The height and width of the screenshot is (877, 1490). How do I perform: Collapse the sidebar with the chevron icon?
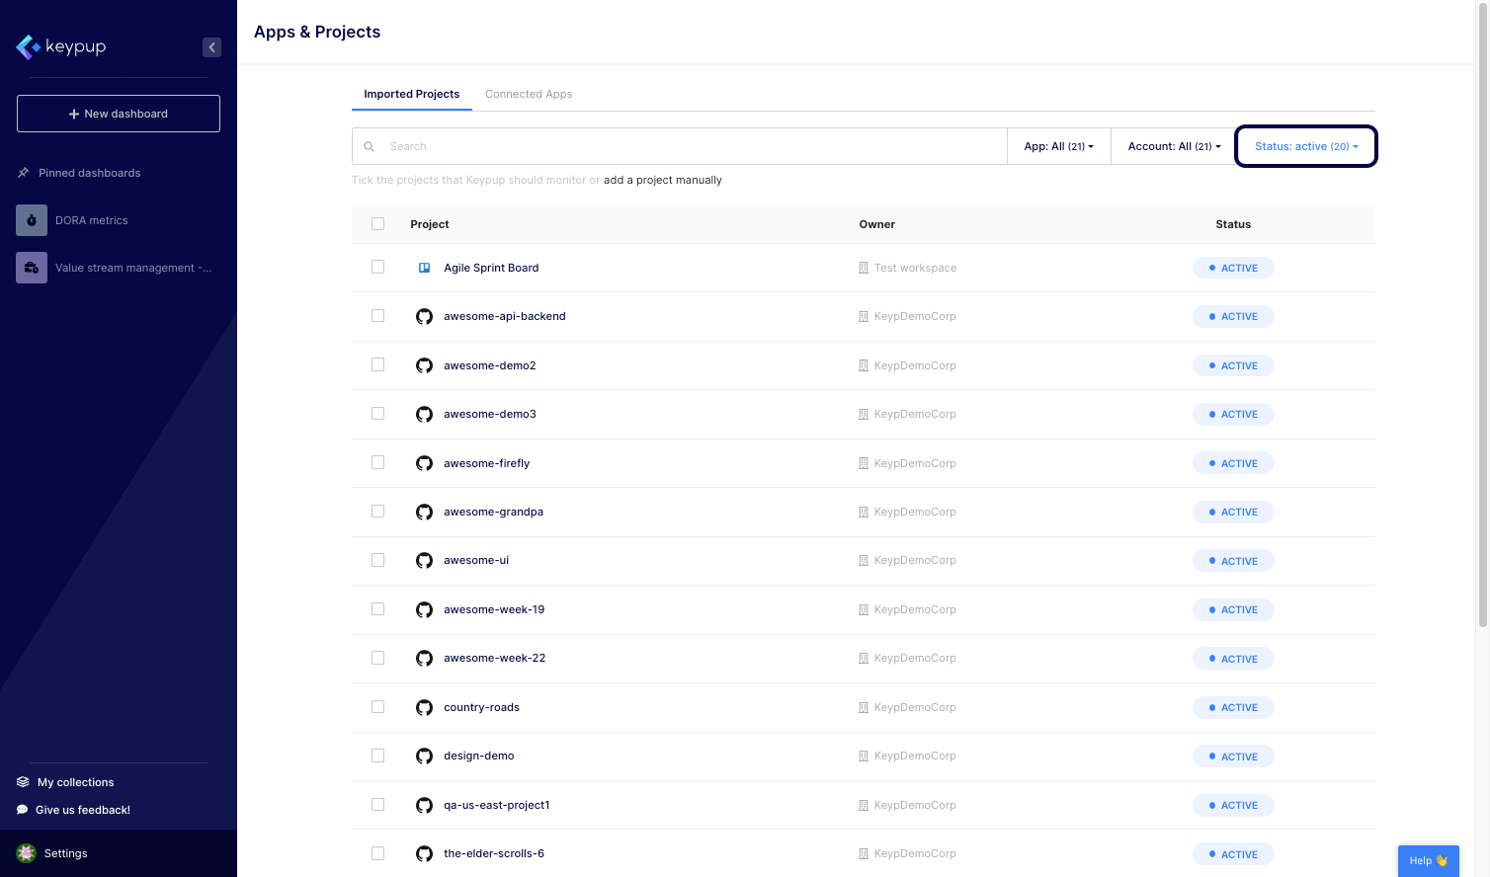pyautogui.click(x=211, y=47)
